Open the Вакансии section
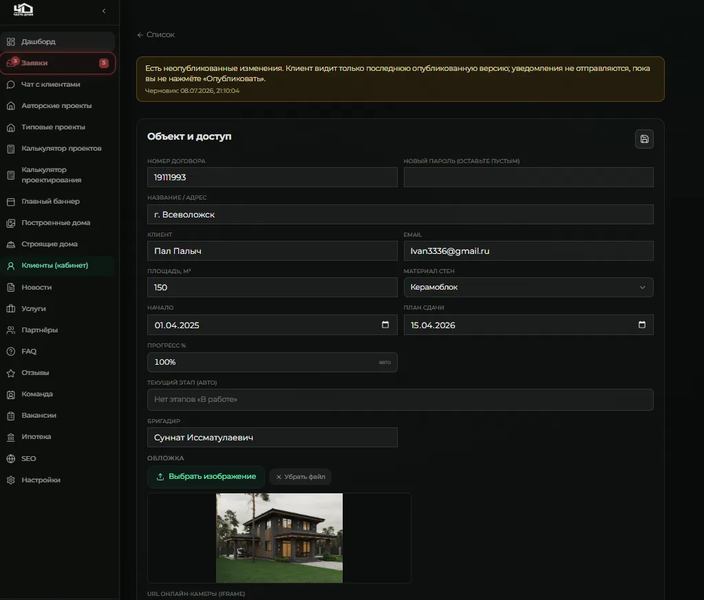 [x=58, y=416]
